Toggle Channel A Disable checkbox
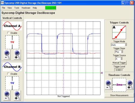The width and height of the screenshot is (135, 103). (8, 33)
